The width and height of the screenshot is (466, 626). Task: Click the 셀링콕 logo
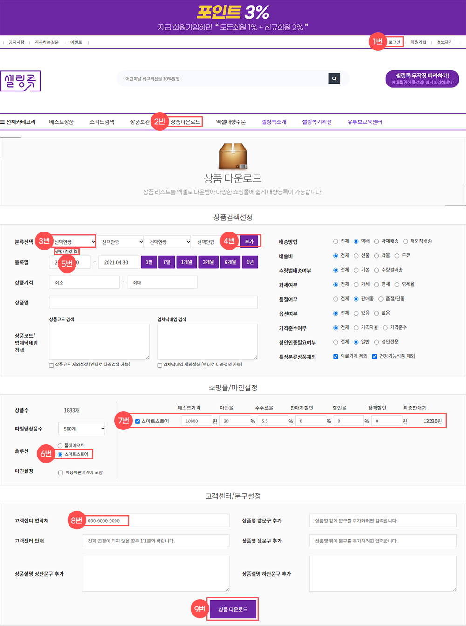click(21, 81)
